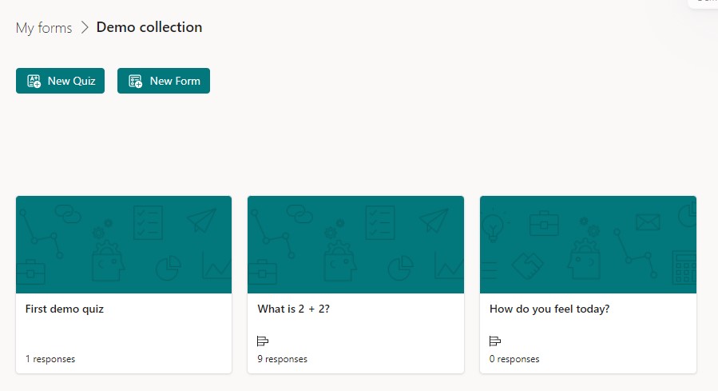The height and width of the screenshot is (391, 718).
Task: Open the 'What is 2 + 2?' title
Action: point(293,309)
